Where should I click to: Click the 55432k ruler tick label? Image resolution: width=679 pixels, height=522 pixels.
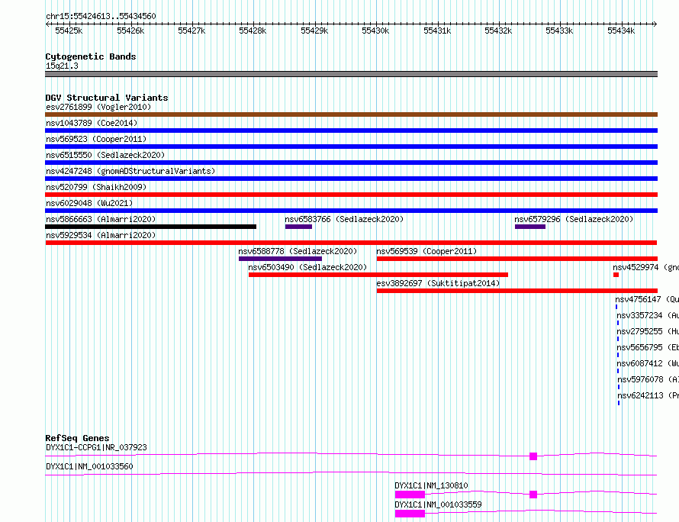(498, 31)
